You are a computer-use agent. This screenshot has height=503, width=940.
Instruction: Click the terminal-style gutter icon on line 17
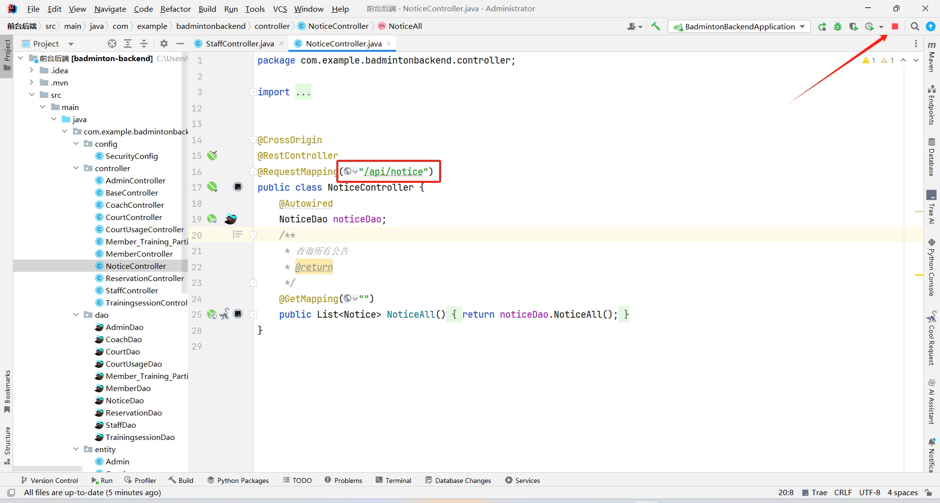238,187
